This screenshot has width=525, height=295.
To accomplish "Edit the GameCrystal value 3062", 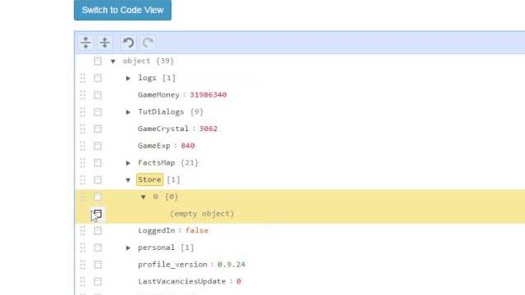I will coord(208,129).
